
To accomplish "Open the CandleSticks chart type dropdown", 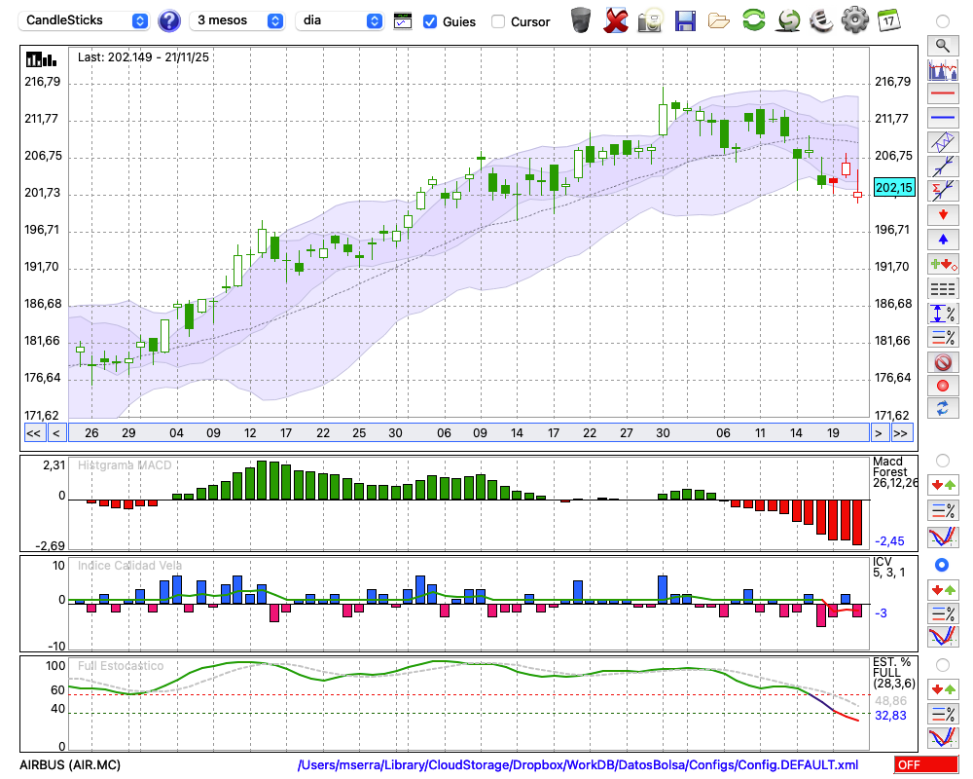I will coord(84,20).
